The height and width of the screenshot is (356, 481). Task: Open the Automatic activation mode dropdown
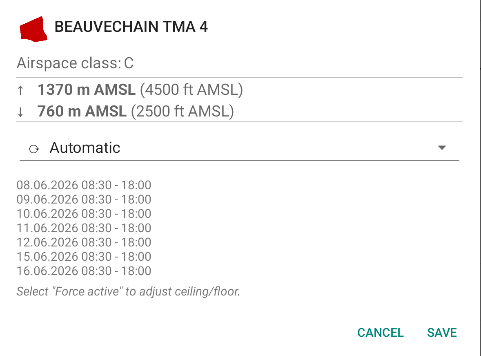coord(239,148)
